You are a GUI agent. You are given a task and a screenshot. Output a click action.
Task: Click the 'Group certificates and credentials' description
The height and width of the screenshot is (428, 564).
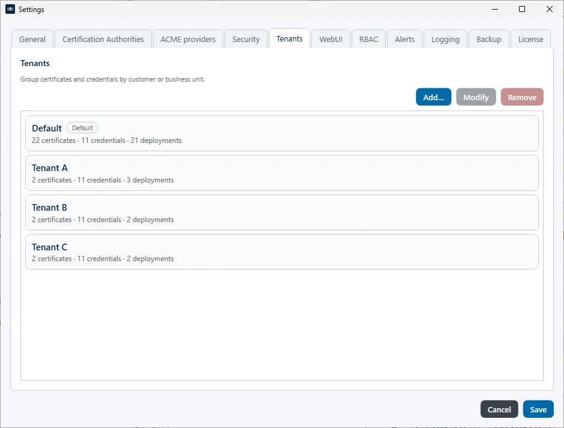(x=113, y=79)
